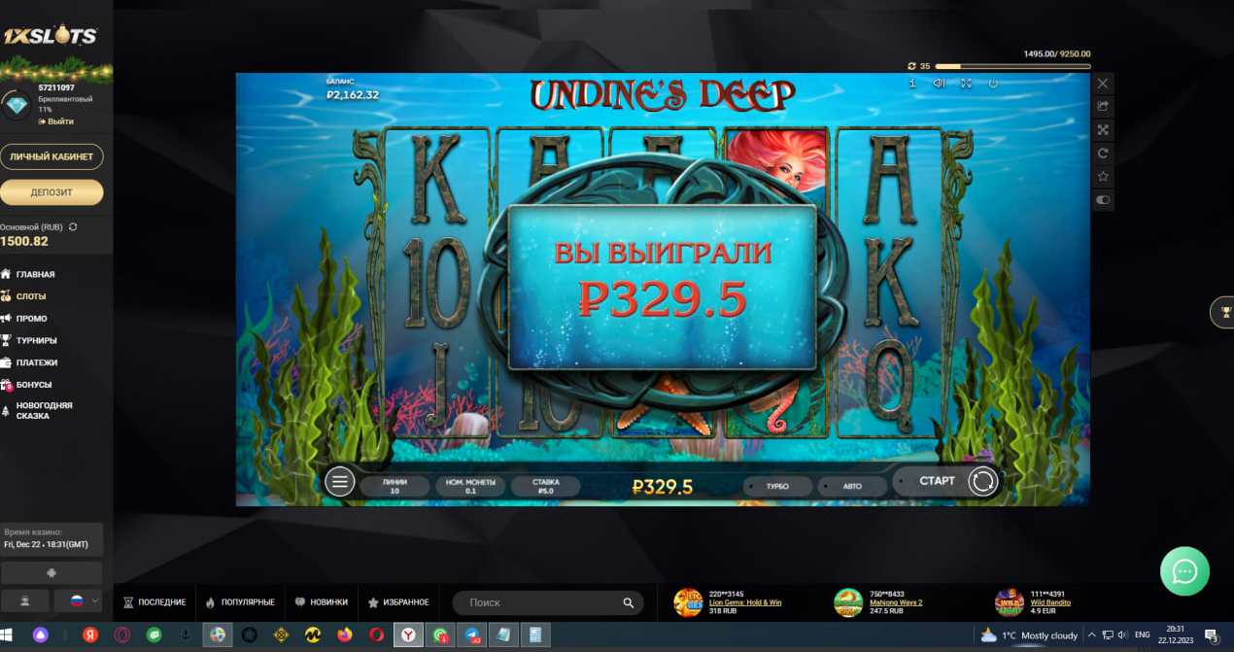Click the 1XSLOTS logo
The image size is (1234, 652).
point(50,37)
